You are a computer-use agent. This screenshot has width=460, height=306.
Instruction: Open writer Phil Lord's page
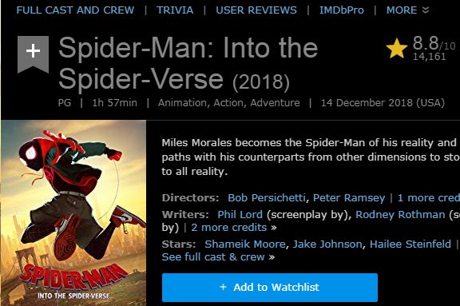click(240, 214)
